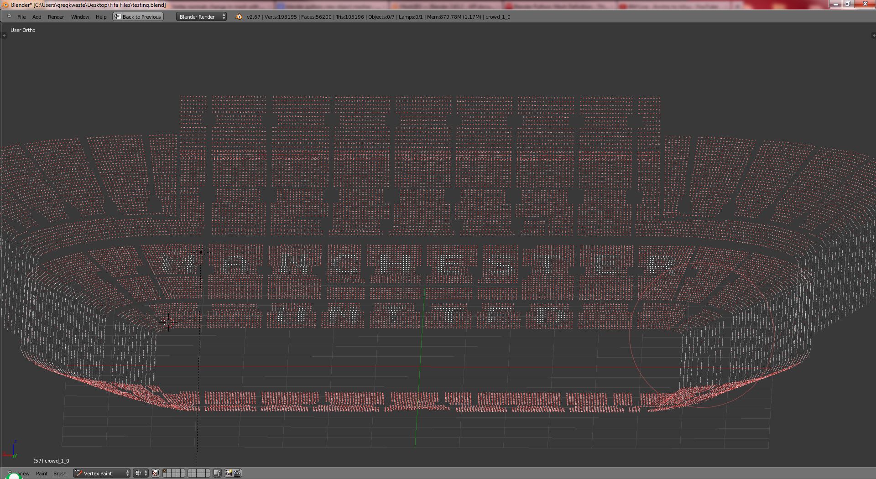The height and width of the screenshot is (479, 876).
Task: Click the OpenGL render animation clapper icon
Action: 237,473
